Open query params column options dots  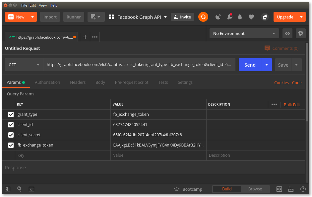coord(274,104)
